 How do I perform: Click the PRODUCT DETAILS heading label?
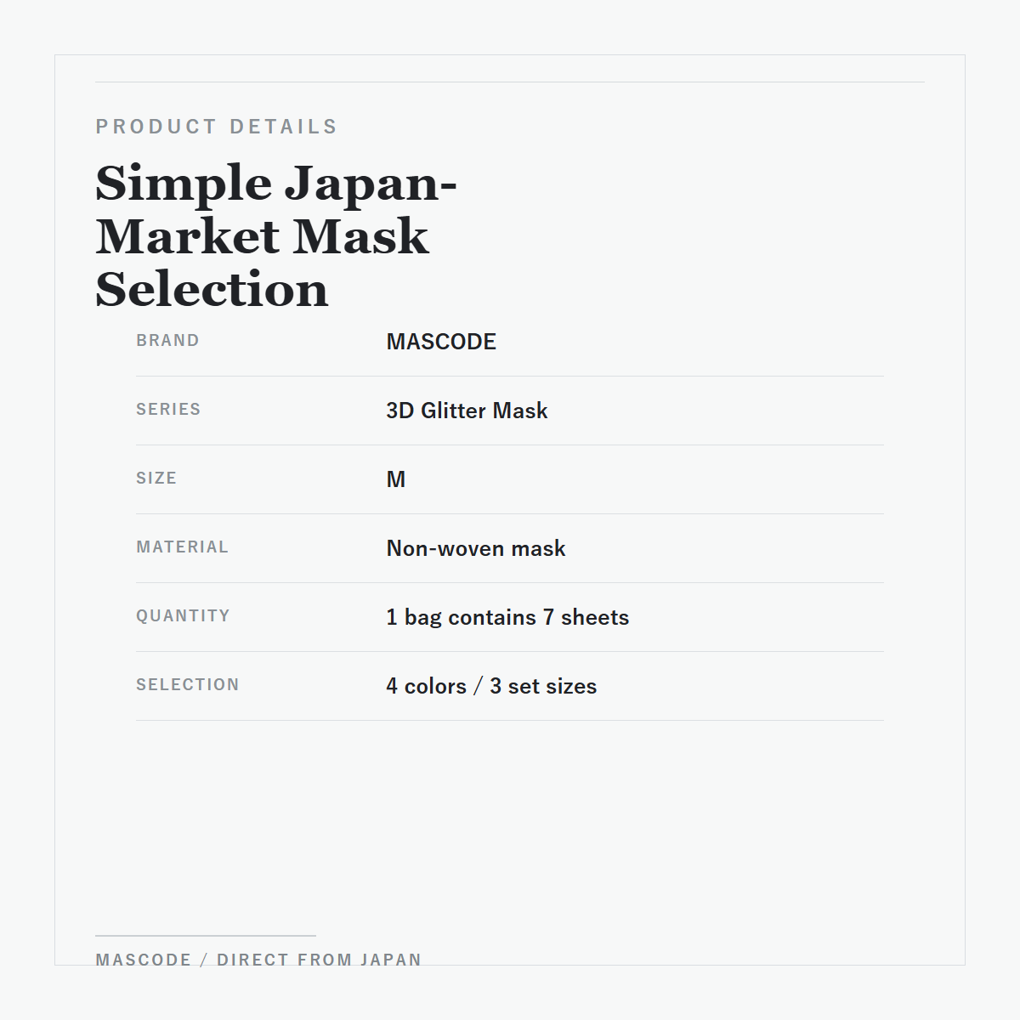217,127
